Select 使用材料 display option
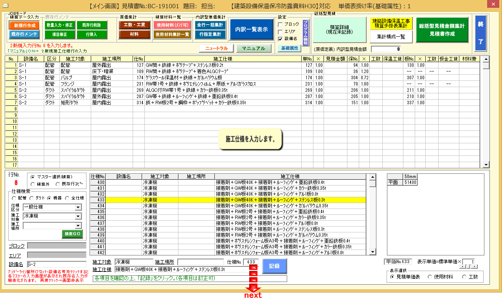This screenshot has height=298, width=502. tap(430, 277)
